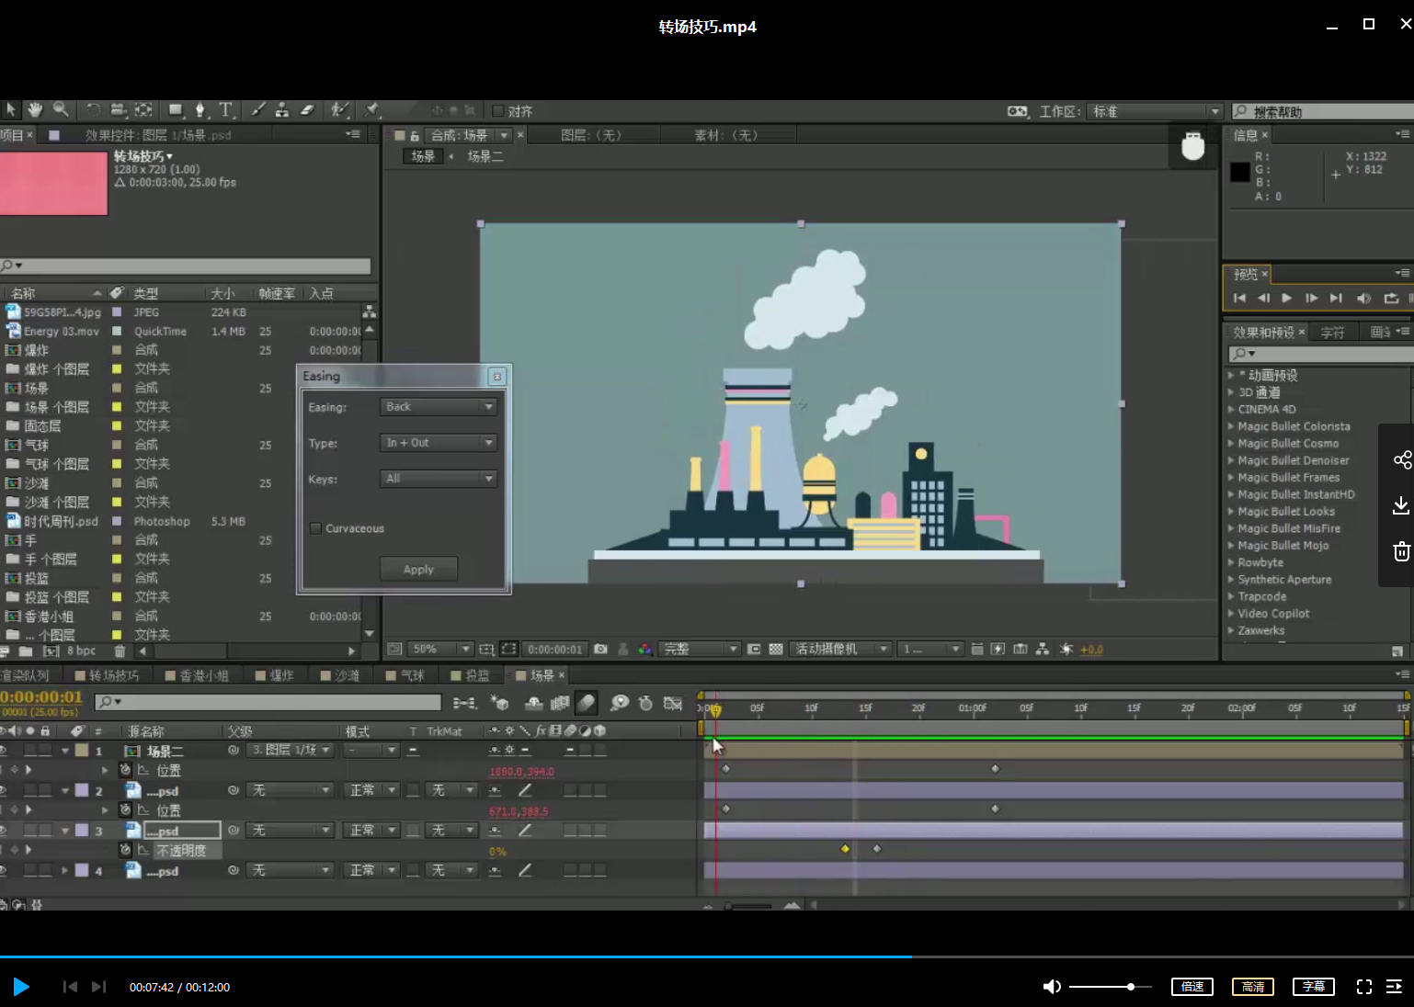Select the Hand tool in toolbar
The height and width of the screenshot is (1007, 1414).
35,110
